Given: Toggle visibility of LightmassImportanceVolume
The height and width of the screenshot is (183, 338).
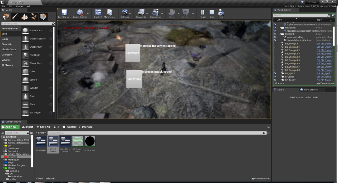Looking at the screenshot, I should coord(275,24).
